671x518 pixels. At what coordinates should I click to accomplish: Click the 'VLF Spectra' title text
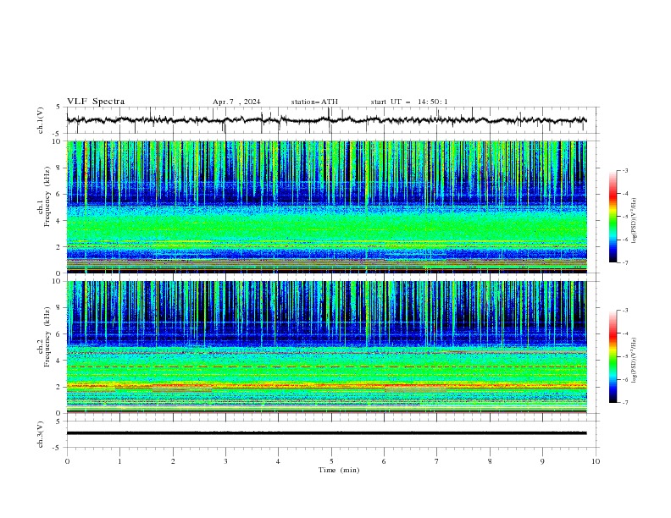(x=96, y=102)
